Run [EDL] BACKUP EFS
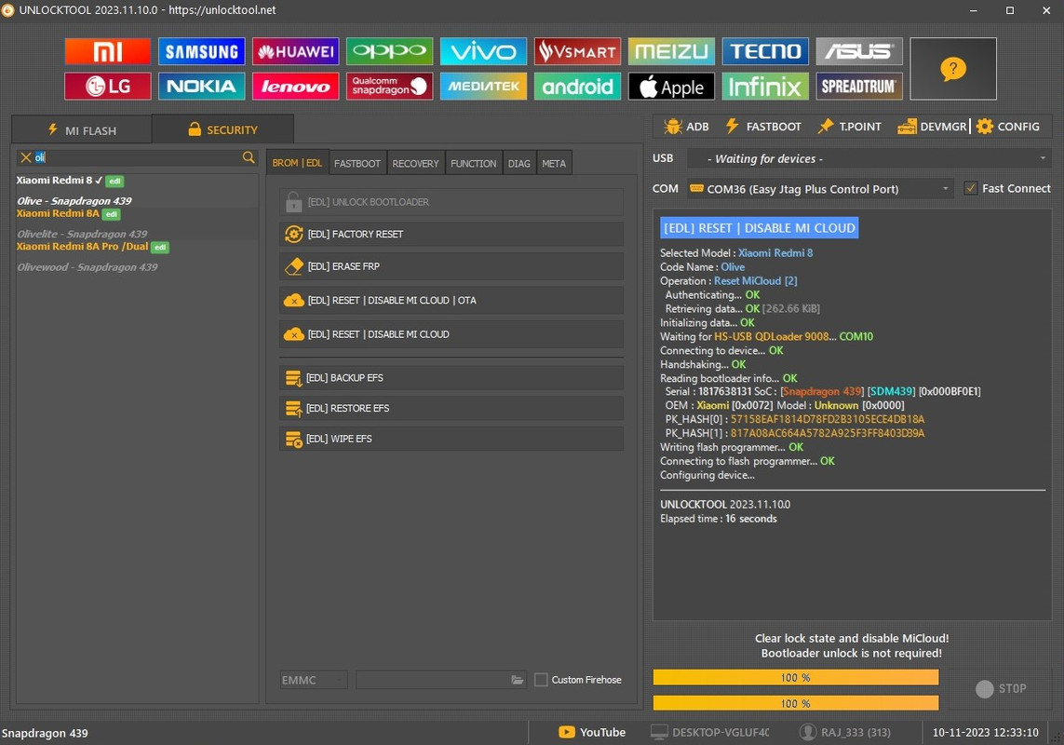 [x=451, y=377]
